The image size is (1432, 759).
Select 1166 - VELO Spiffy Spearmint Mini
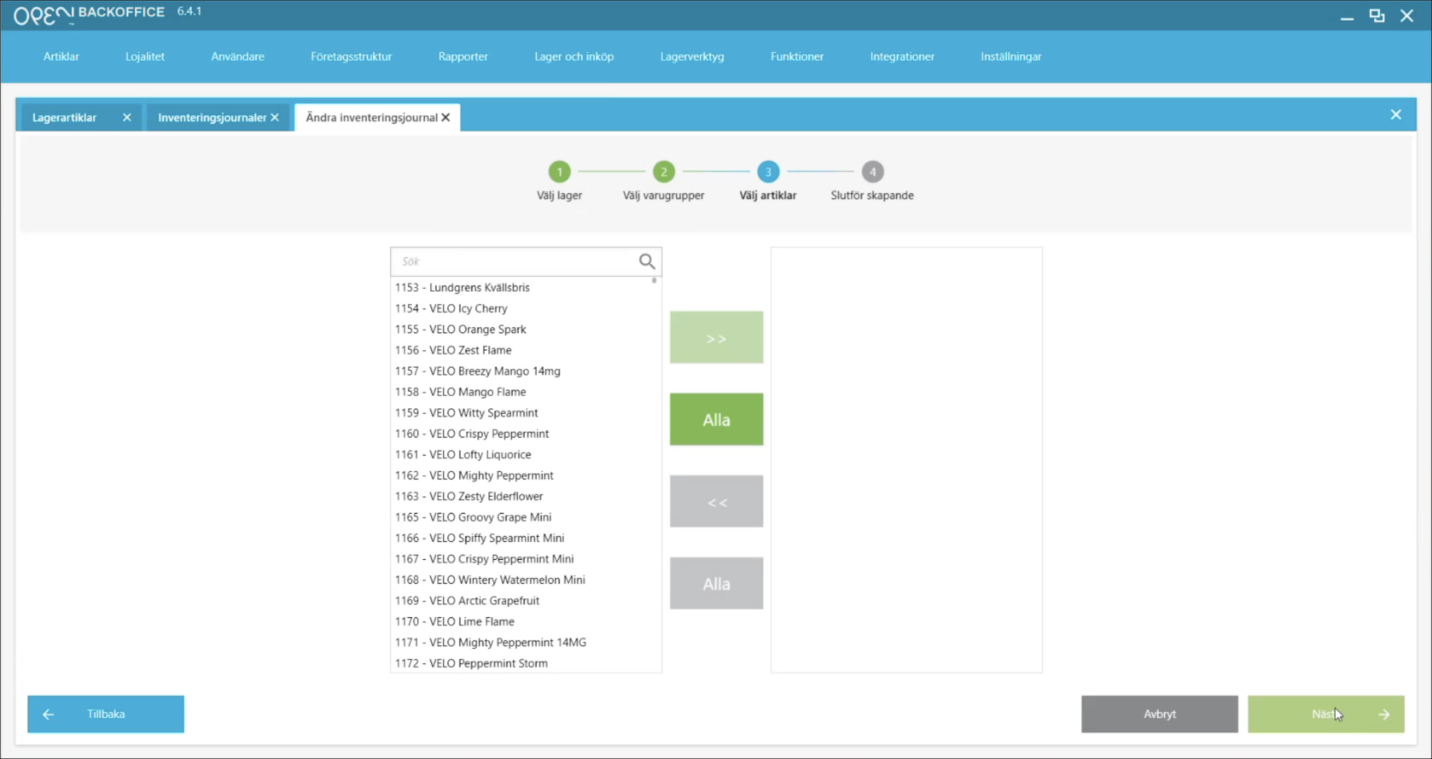point(525,538)
